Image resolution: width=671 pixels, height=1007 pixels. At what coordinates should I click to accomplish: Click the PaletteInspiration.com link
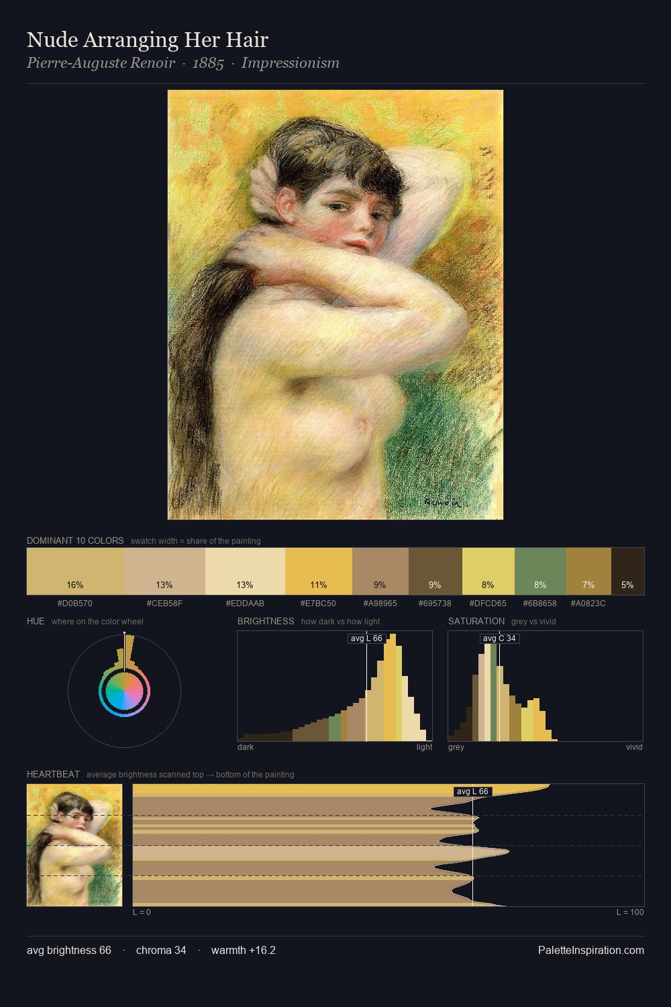point(591,950)
